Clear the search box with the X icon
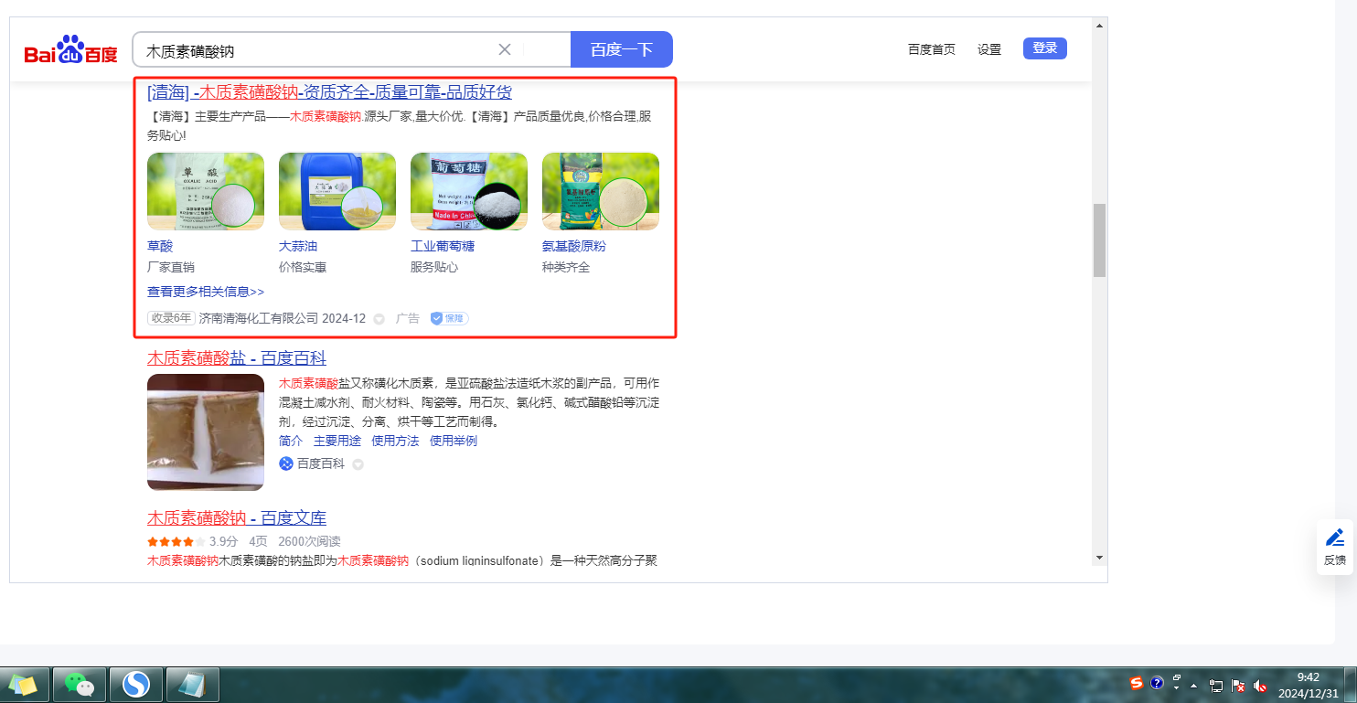The width and height of the screenshot is (1357, 703). tap(505, 49)
